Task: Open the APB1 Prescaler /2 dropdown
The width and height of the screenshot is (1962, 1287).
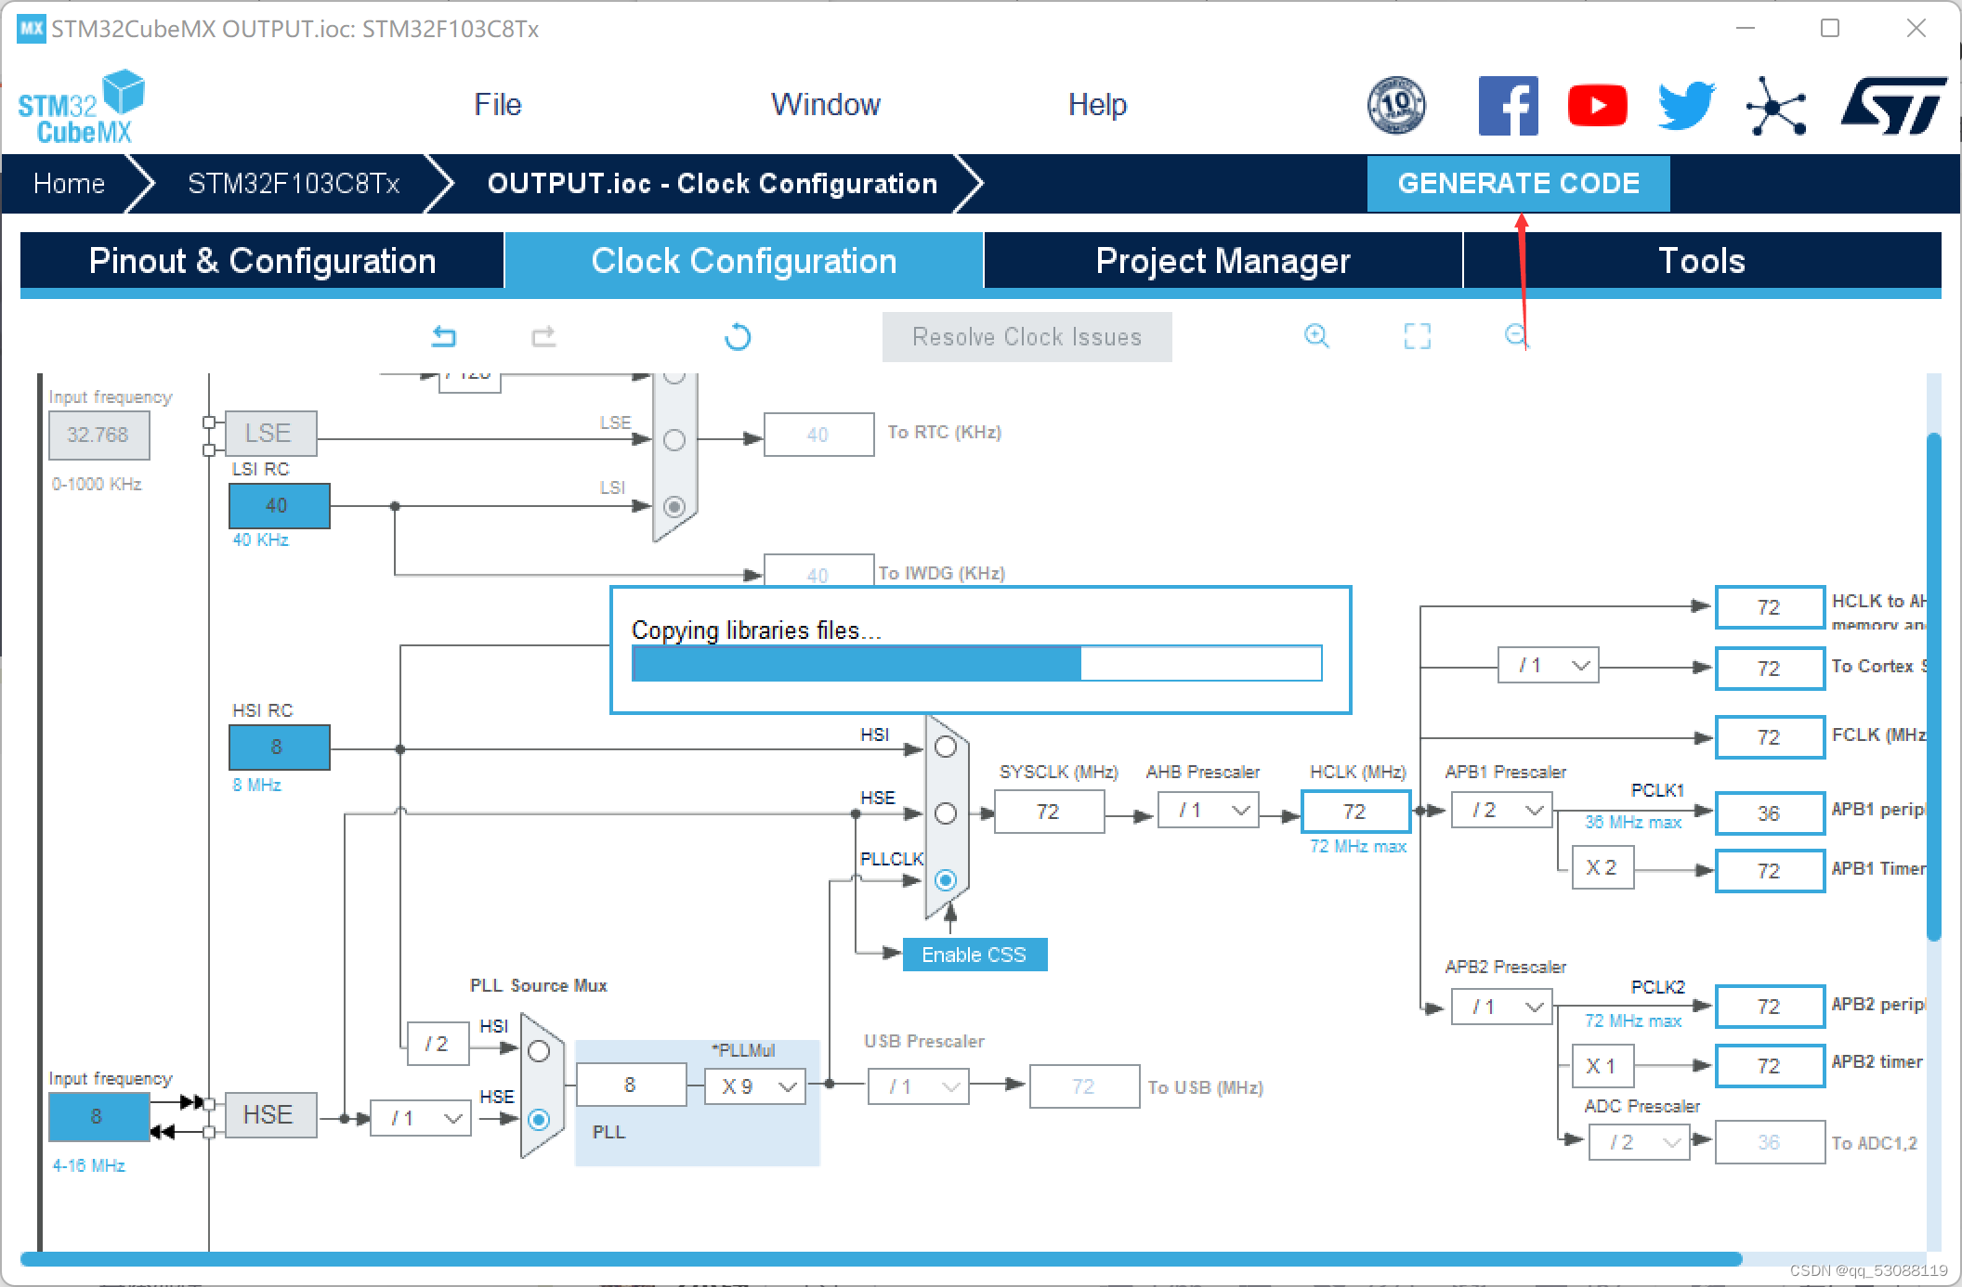Action: coord(1501,811)
